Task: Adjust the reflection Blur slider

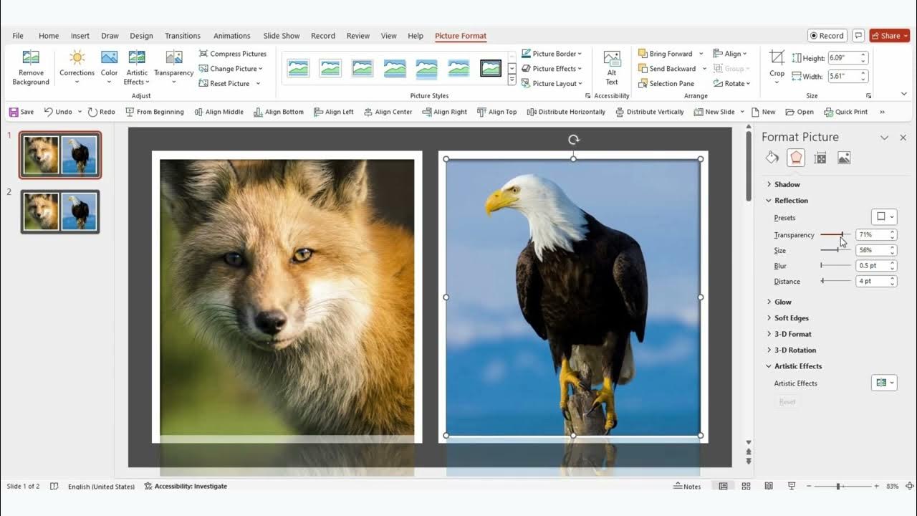Action: coord(836,266)
